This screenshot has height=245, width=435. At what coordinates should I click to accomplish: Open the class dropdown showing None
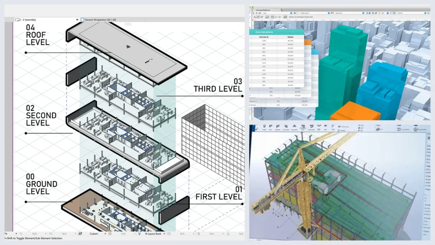pos(278,13)
